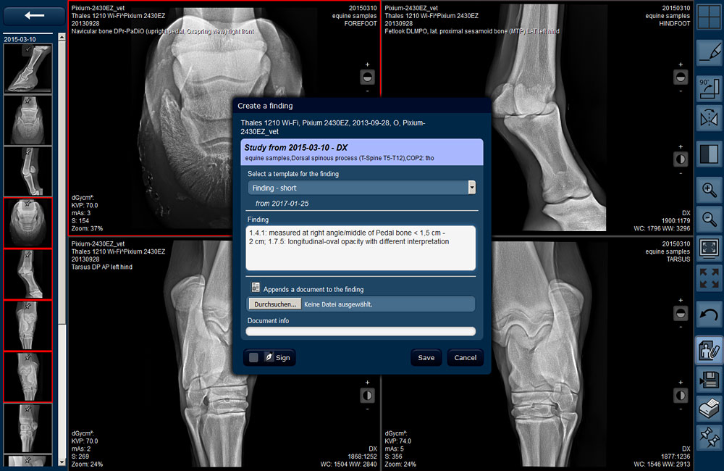Click the undo arrow icon

coord(710,314)
